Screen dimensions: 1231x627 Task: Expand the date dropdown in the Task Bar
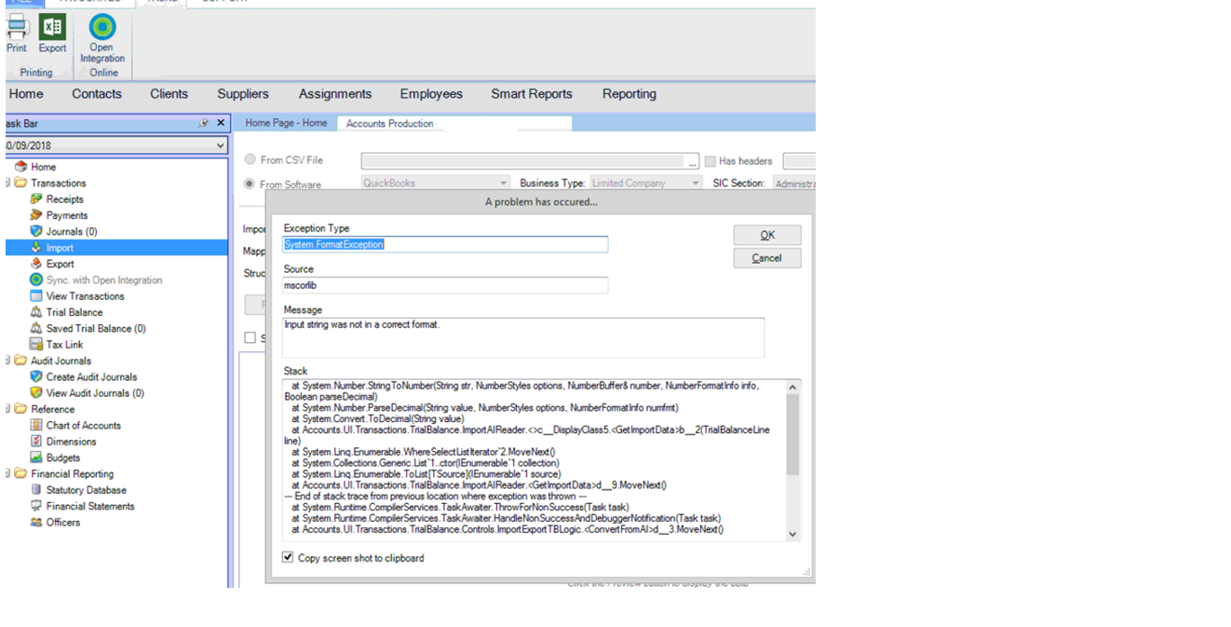click(221, 145)
